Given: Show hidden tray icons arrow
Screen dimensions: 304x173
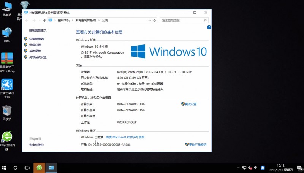Looking at the screenshot, I should pos(239,168).
